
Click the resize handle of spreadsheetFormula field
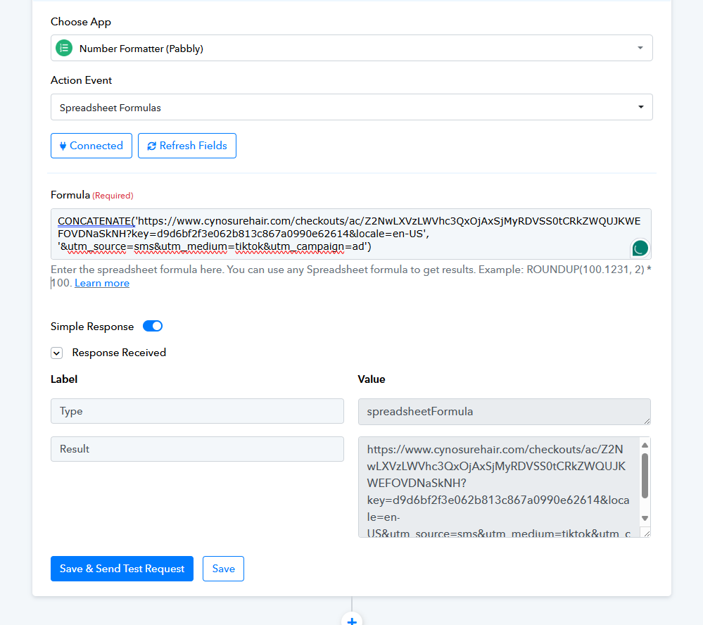[x=647, y=421]
